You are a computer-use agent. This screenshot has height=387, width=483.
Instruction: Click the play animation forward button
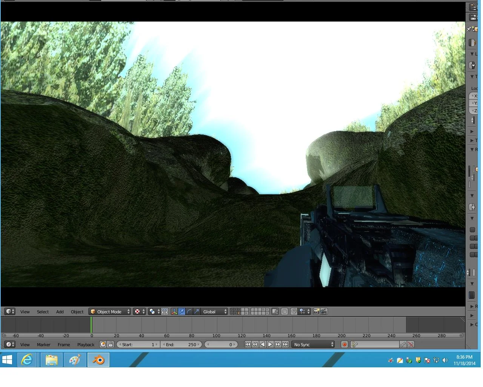coord(270,344)
